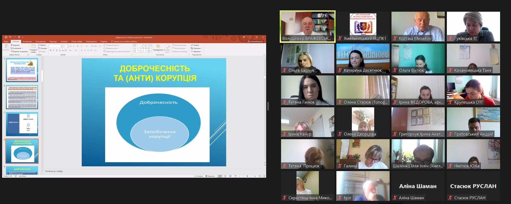The width and height of the screenshot is (511, 204).
Task: Click the Undo arrow icon
Action: [10, 37]
